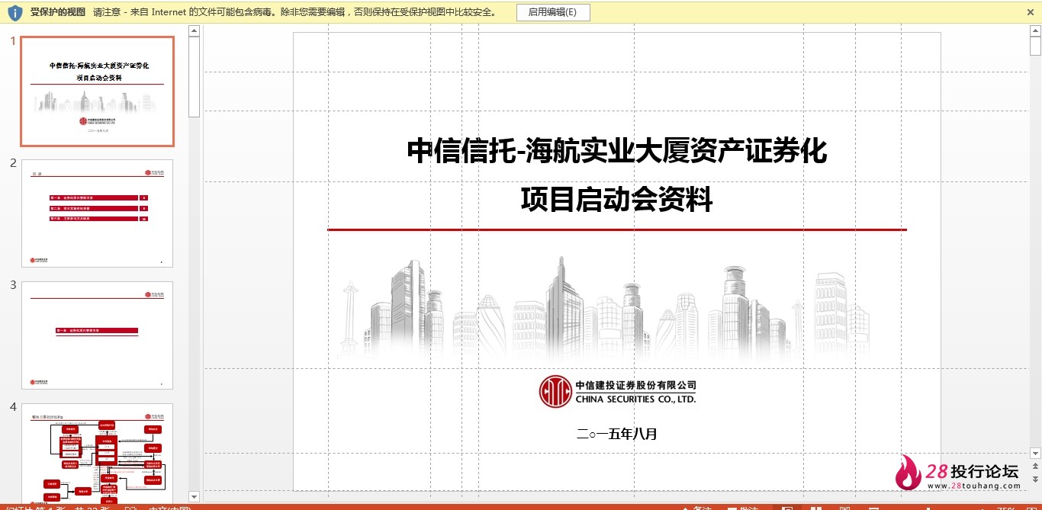Click the subtitle 项目启动会资料
The image size is (1042, 510).
coord(616,200)
